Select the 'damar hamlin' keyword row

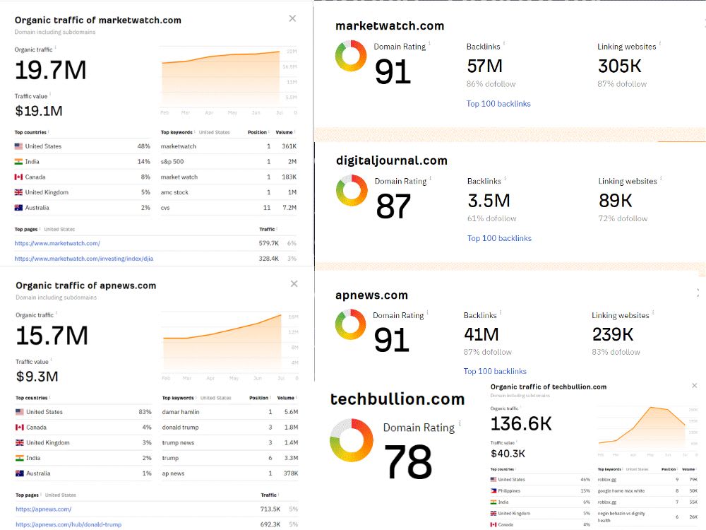coord(230,412)
